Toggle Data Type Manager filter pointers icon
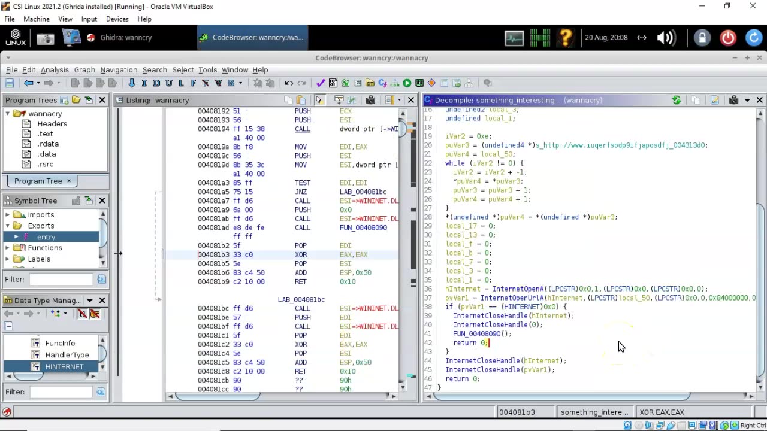Viewport: 767px width, 431px height. click(95, 314)
